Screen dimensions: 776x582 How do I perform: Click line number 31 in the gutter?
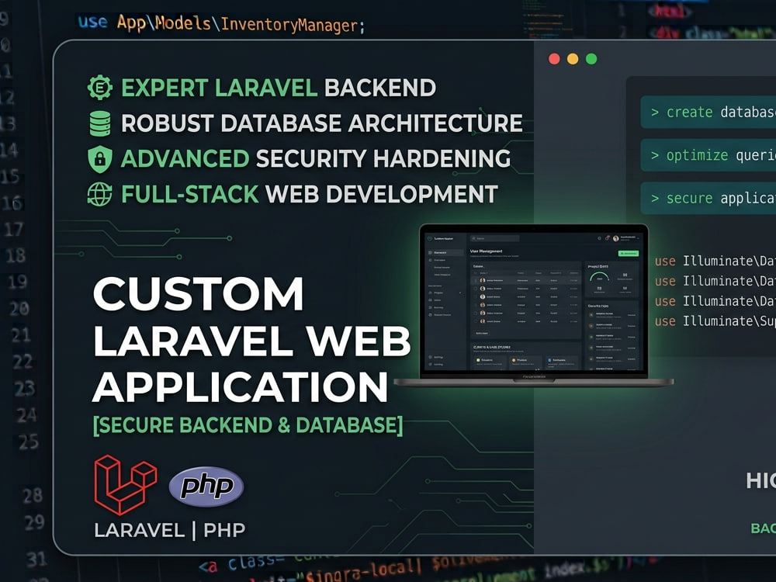coord(36,559)
